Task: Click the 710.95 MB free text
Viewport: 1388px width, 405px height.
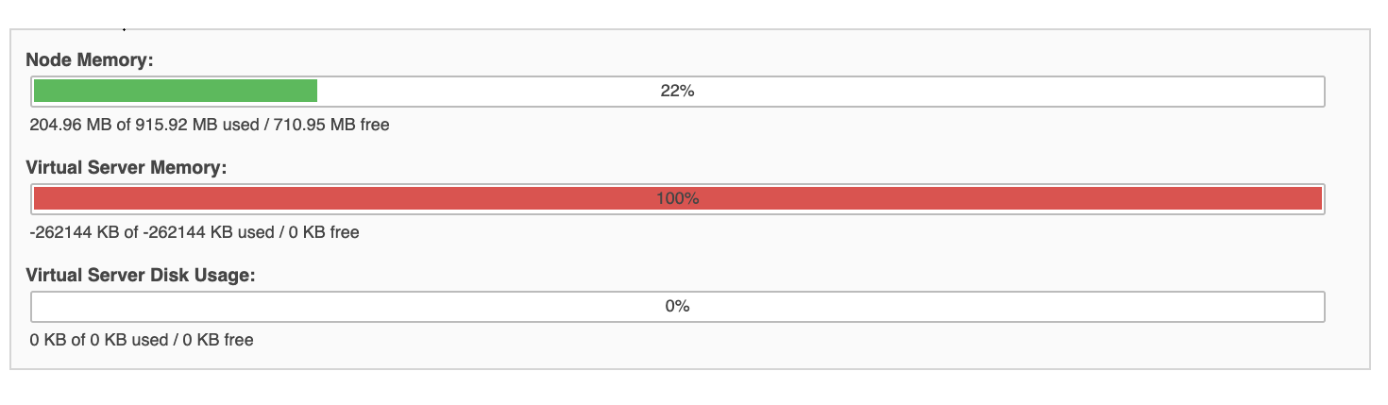Action: pos(331,124)
